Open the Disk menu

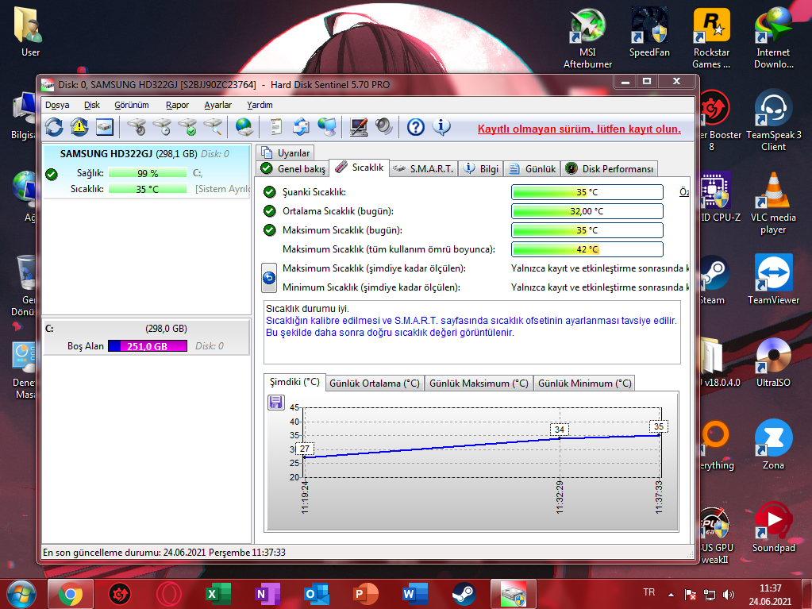[x=91, y=105]
